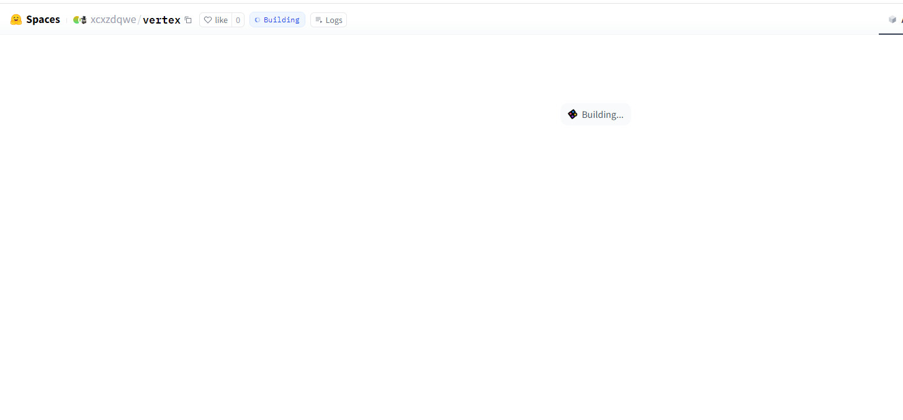
Task: Click the heart icon to like
Action: (208, 20)
